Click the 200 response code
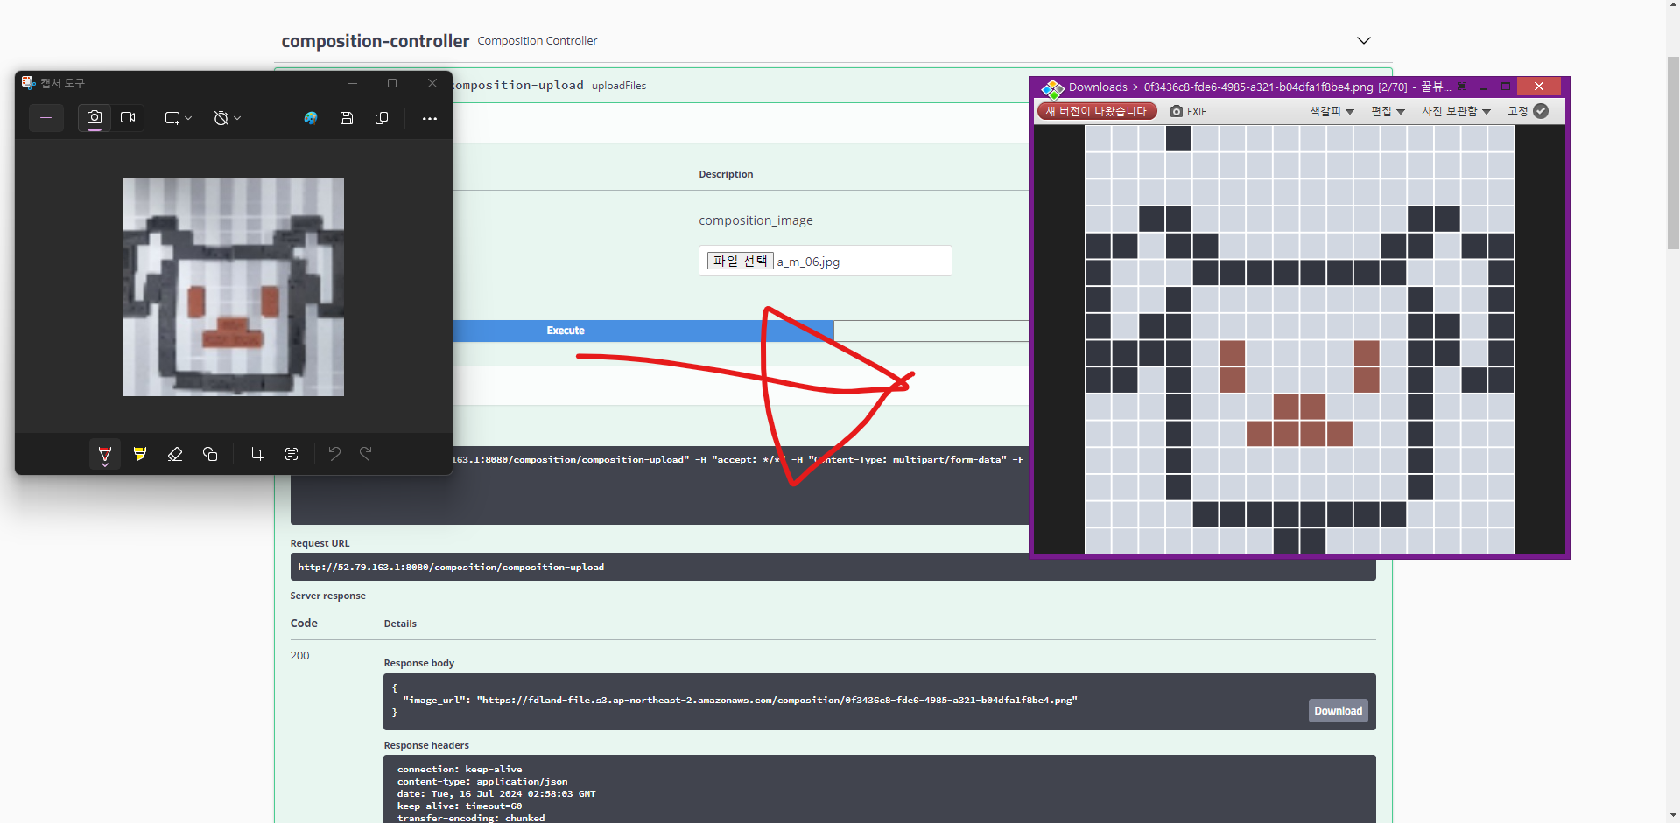This screenshot has width=1680, height=823. [299, 656]
